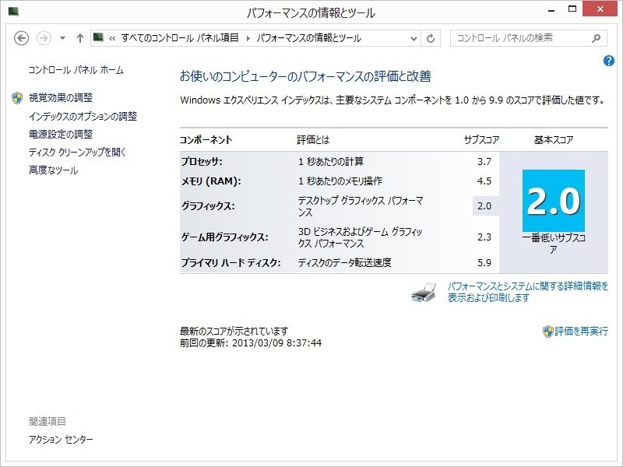The image size is (623, 467).
Task: Open コントロール パネル ホーム
Action: (x=76, y=70)
